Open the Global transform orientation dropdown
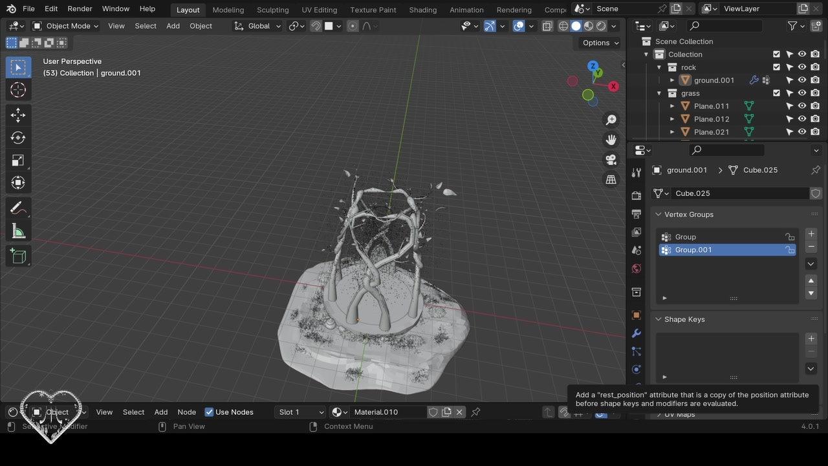The image size is (828, 466). (257, 26)
